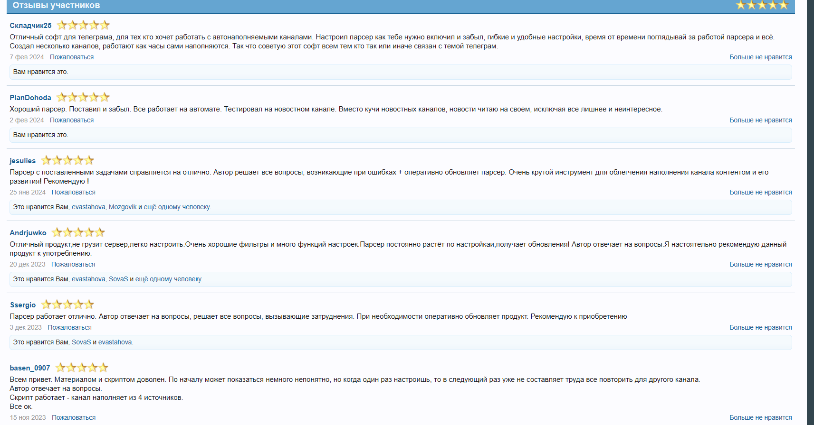814x425 pixels.
Task: Click the star rating beside Ssergio
Action: point(67,305)
